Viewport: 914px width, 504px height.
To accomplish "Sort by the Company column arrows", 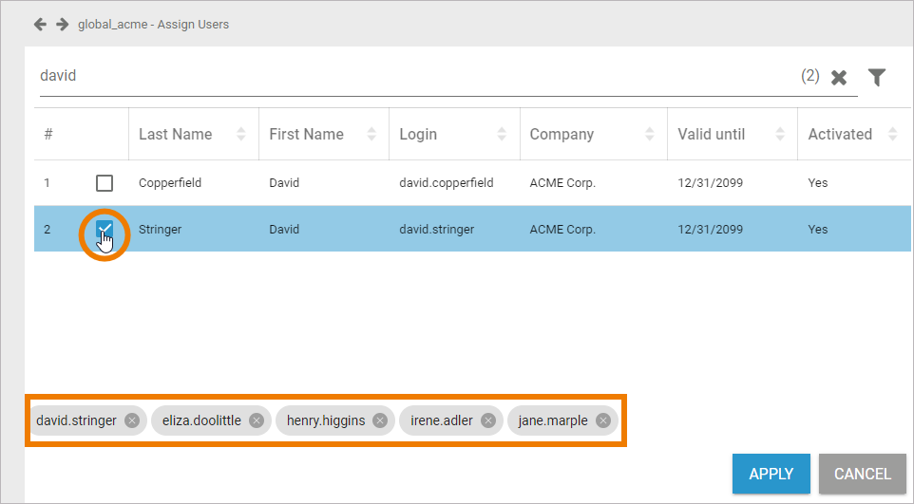I will (x=650, y=135).
